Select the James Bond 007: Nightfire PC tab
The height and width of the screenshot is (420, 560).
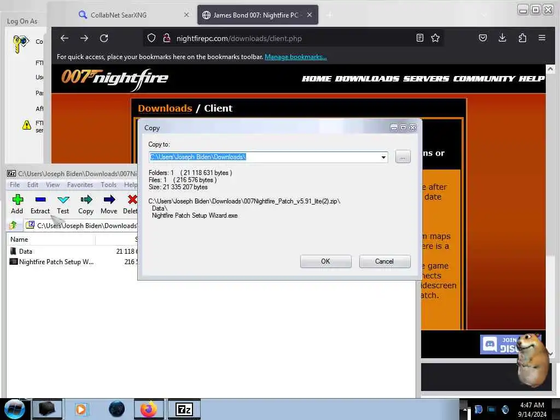click(257, 15)
